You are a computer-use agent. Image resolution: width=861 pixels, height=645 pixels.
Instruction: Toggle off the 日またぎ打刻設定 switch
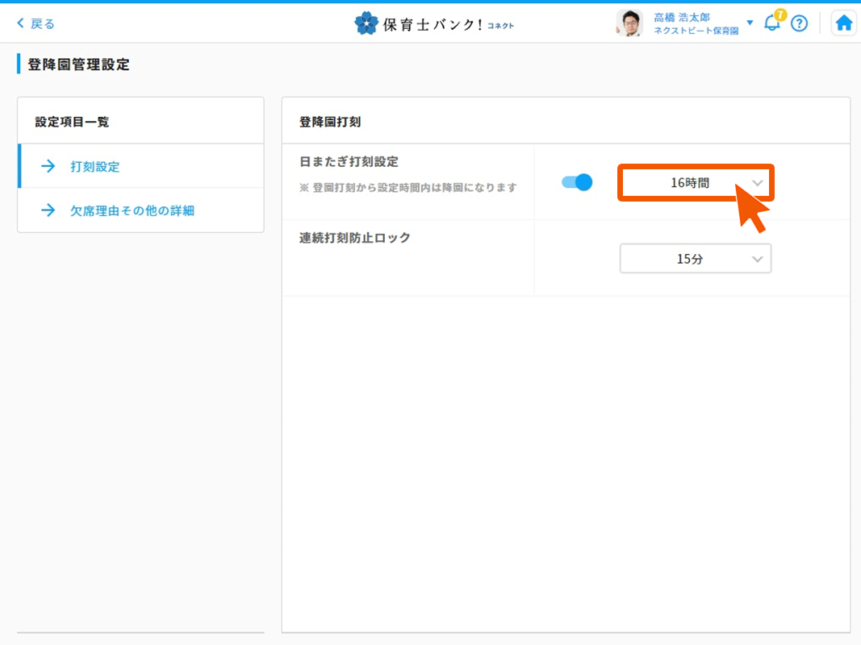point(577,182)
